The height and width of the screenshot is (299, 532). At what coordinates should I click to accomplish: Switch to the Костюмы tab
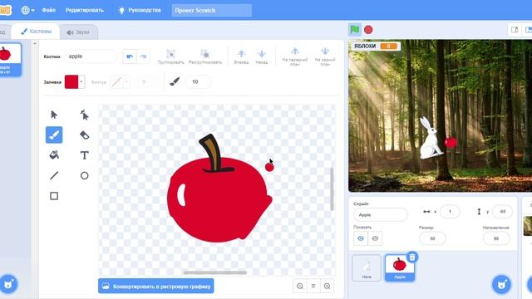pos(36,32)
